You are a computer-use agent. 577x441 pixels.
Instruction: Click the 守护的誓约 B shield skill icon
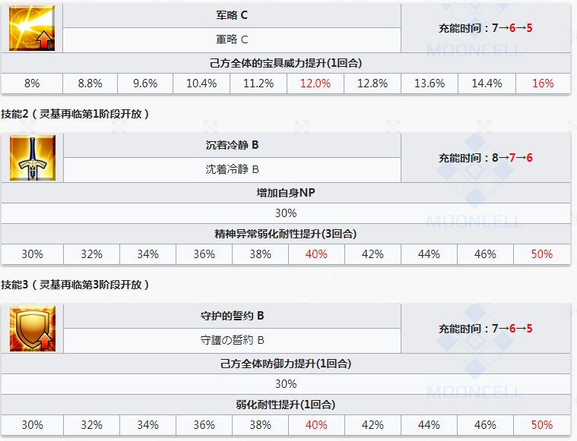33,329
